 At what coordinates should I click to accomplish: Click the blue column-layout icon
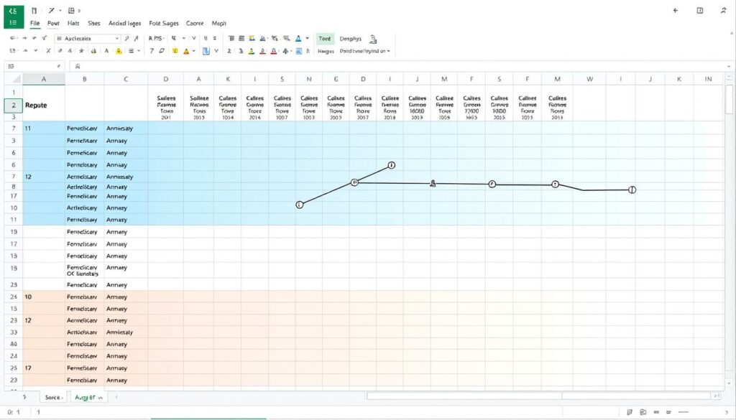[206, 51]
